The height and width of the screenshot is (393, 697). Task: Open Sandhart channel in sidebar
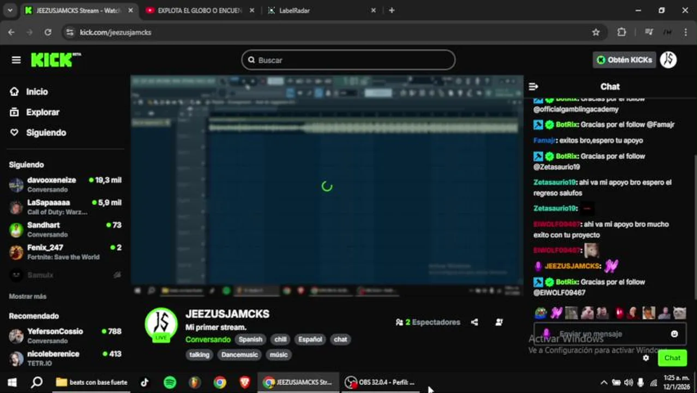click(65, 229)
